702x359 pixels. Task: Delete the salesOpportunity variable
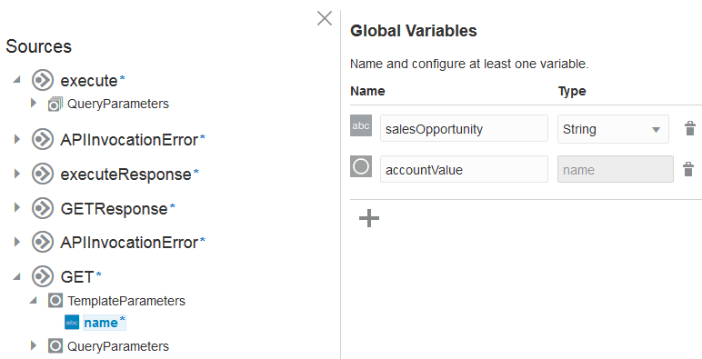(x=690, y=128)
